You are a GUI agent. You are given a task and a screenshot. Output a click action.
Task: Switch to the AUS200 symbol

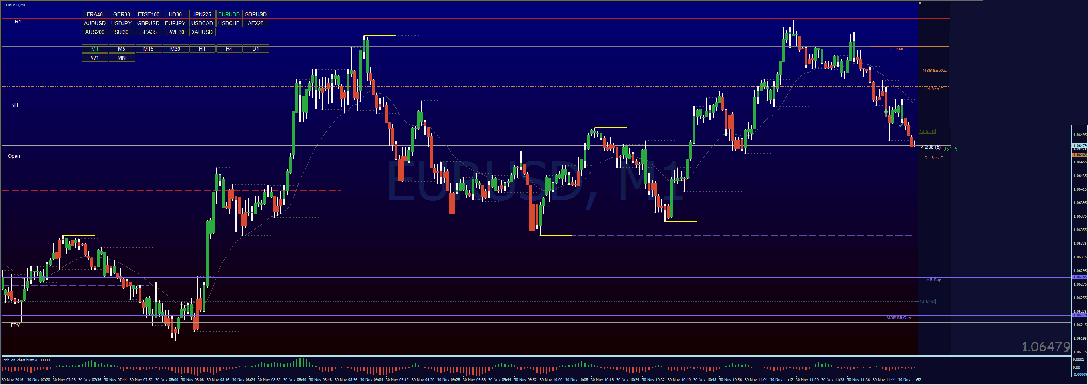(x=94, y=32)
